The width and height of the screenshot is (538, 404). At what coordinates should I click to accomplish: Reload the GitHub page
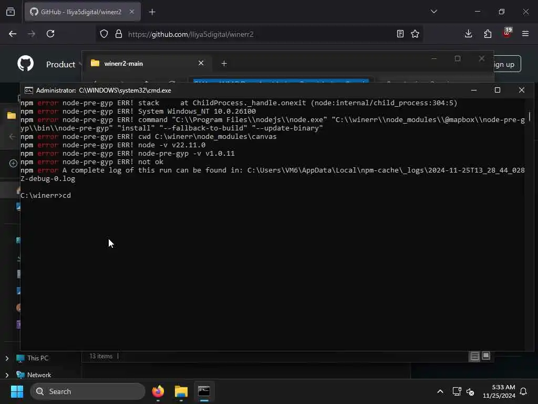(x=50, y=34)
